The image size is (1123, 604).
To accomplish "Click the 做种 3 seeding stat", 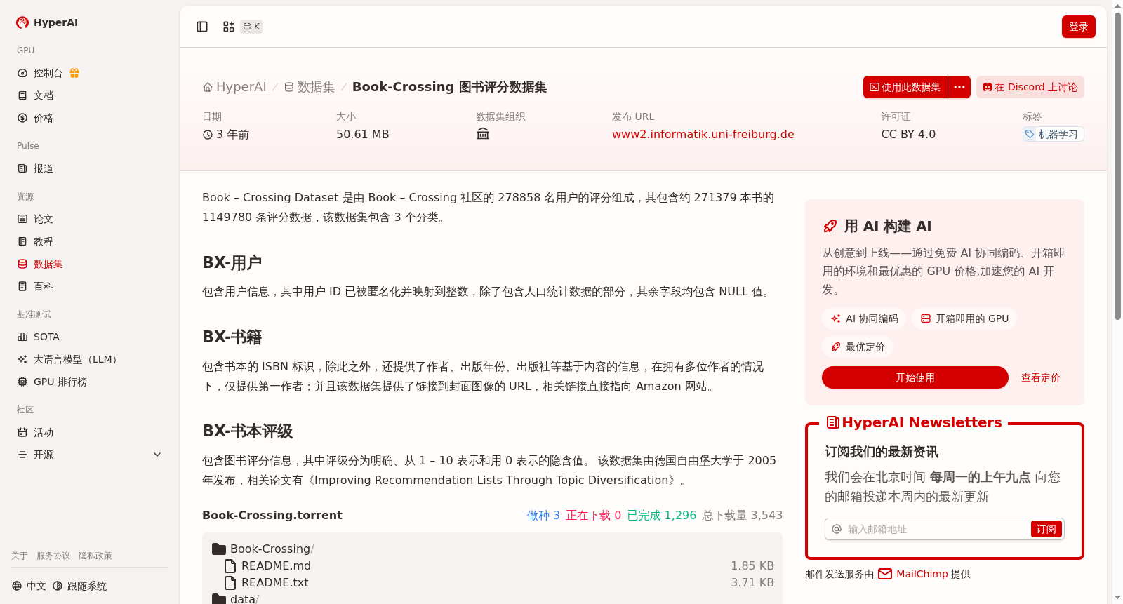I will pos(543,515).
